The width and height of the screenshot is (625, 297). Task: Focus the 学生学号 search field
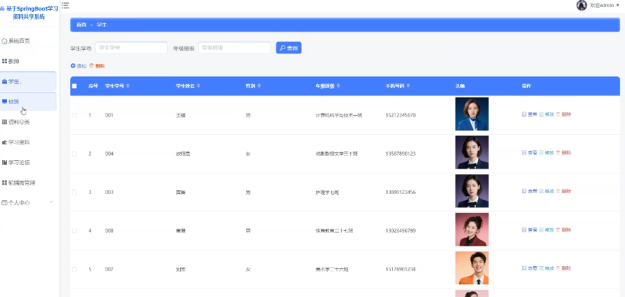[131, 48]
